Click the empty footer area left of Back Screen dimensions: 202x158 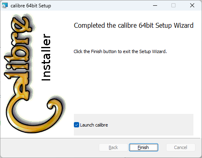click(x=50, y=148)
